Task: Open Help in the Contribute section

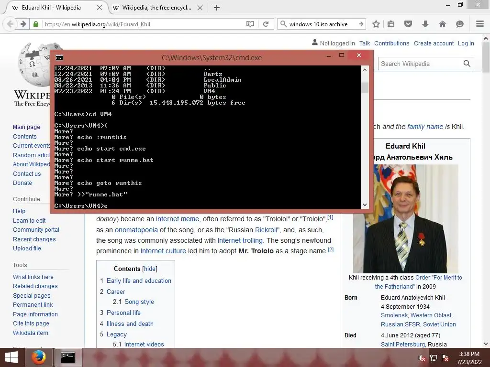Action: (x=19, y=211)
